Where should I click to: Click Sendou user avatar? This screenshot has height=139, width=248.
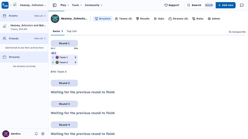tap(6, 134)
